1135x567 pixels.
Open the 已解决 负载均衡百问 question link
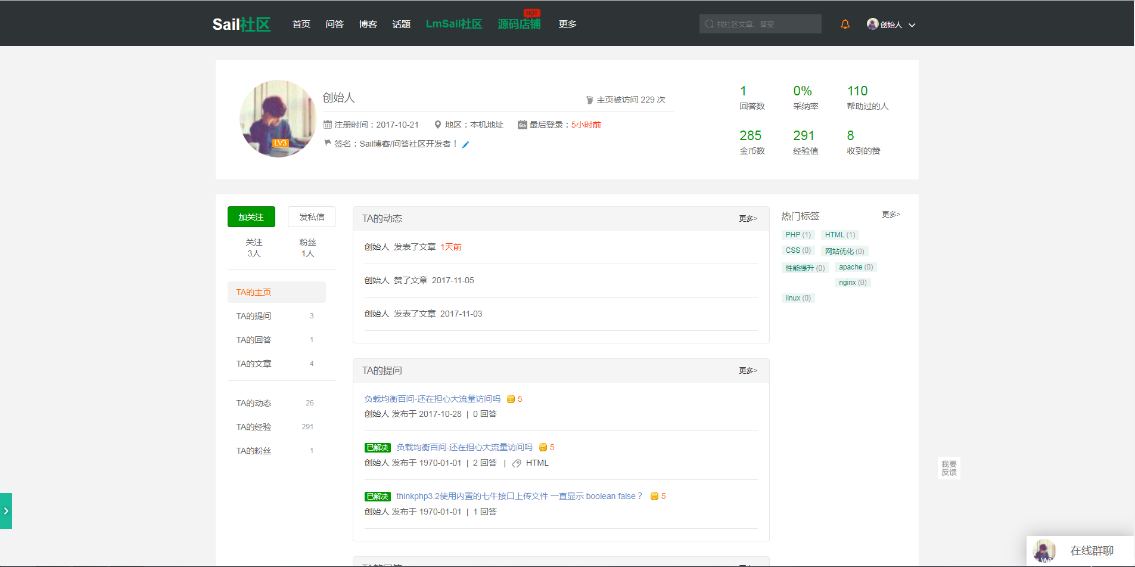coord(465,447)
